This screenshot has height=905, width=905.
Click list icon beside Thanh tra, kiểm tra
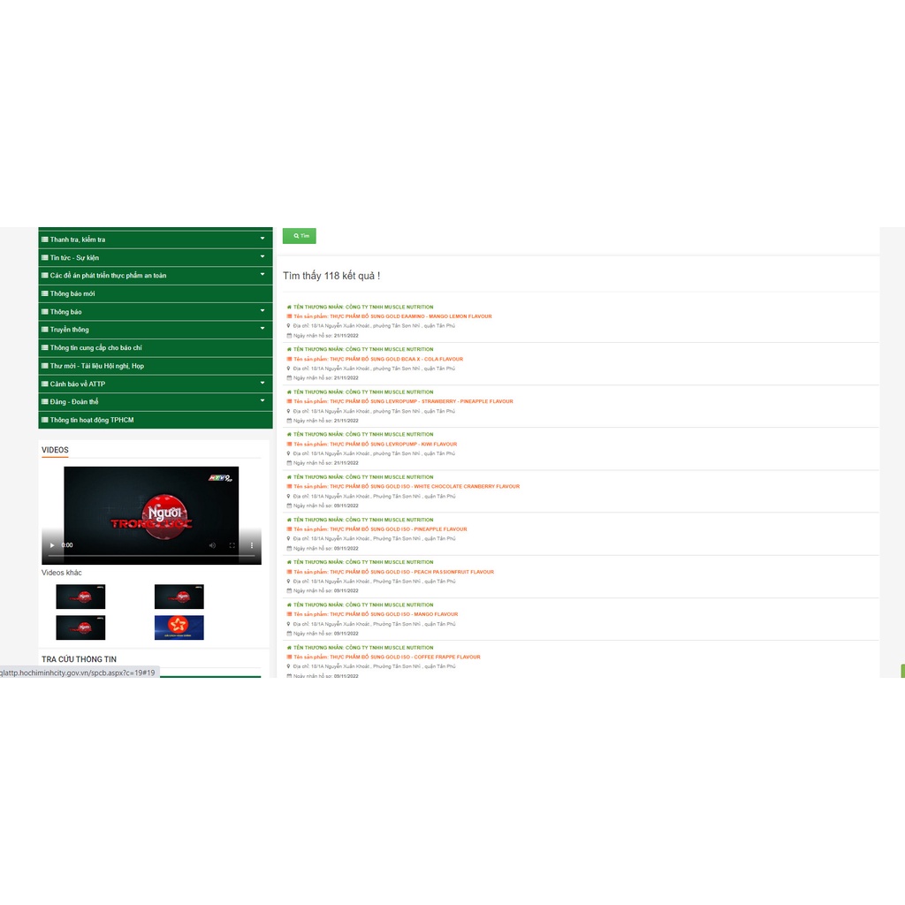[45, 240]
